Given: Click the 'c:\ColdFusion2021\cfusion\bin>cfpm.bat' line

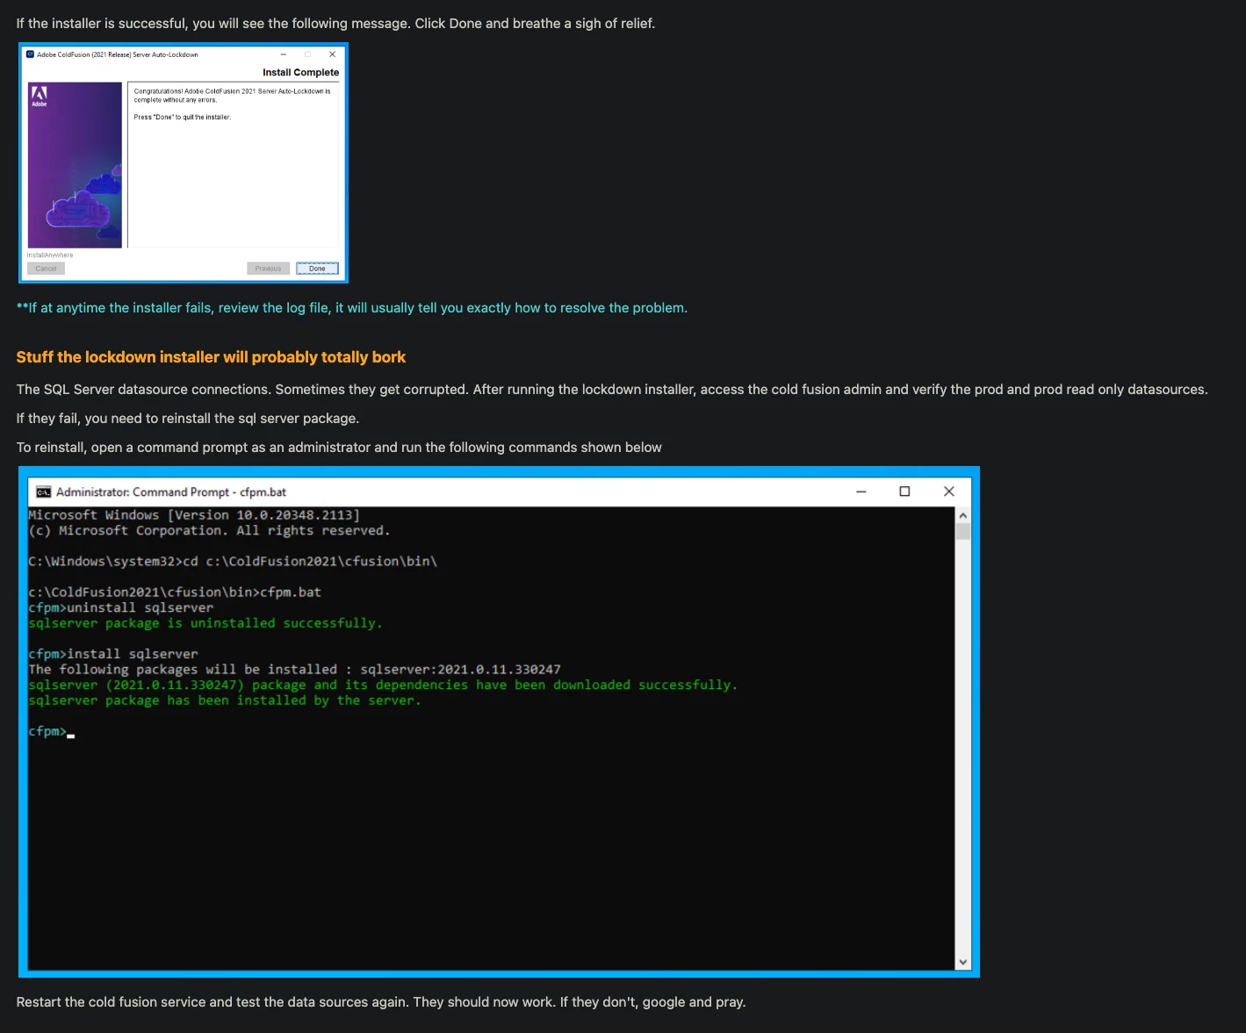Looking at the screenshot, I should [175, 592].
